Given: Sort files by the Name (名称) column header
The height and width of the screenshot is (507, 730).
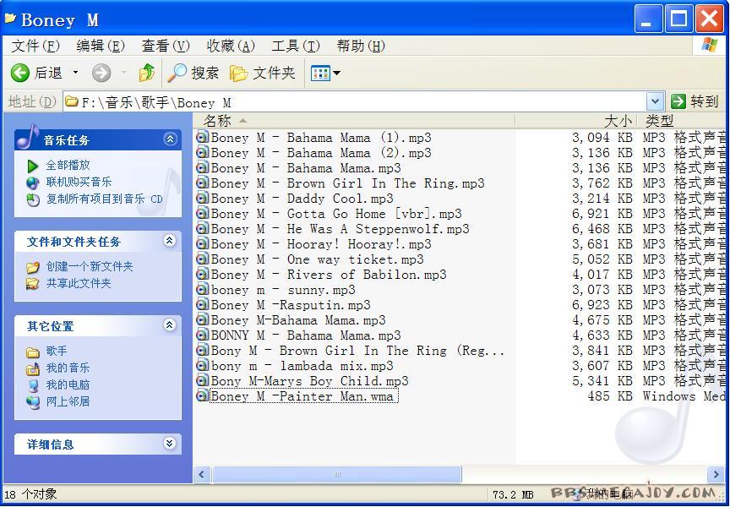Looking at the screenshot, I should click(x=354, y=121).
